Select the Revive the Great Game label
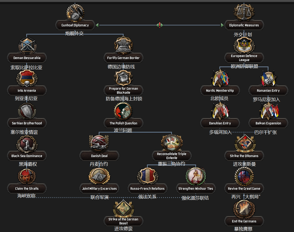 tap(244, 189)
